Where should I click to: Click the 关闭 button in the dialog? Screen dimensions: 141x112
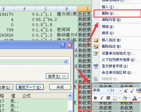[x=60, y=87]
